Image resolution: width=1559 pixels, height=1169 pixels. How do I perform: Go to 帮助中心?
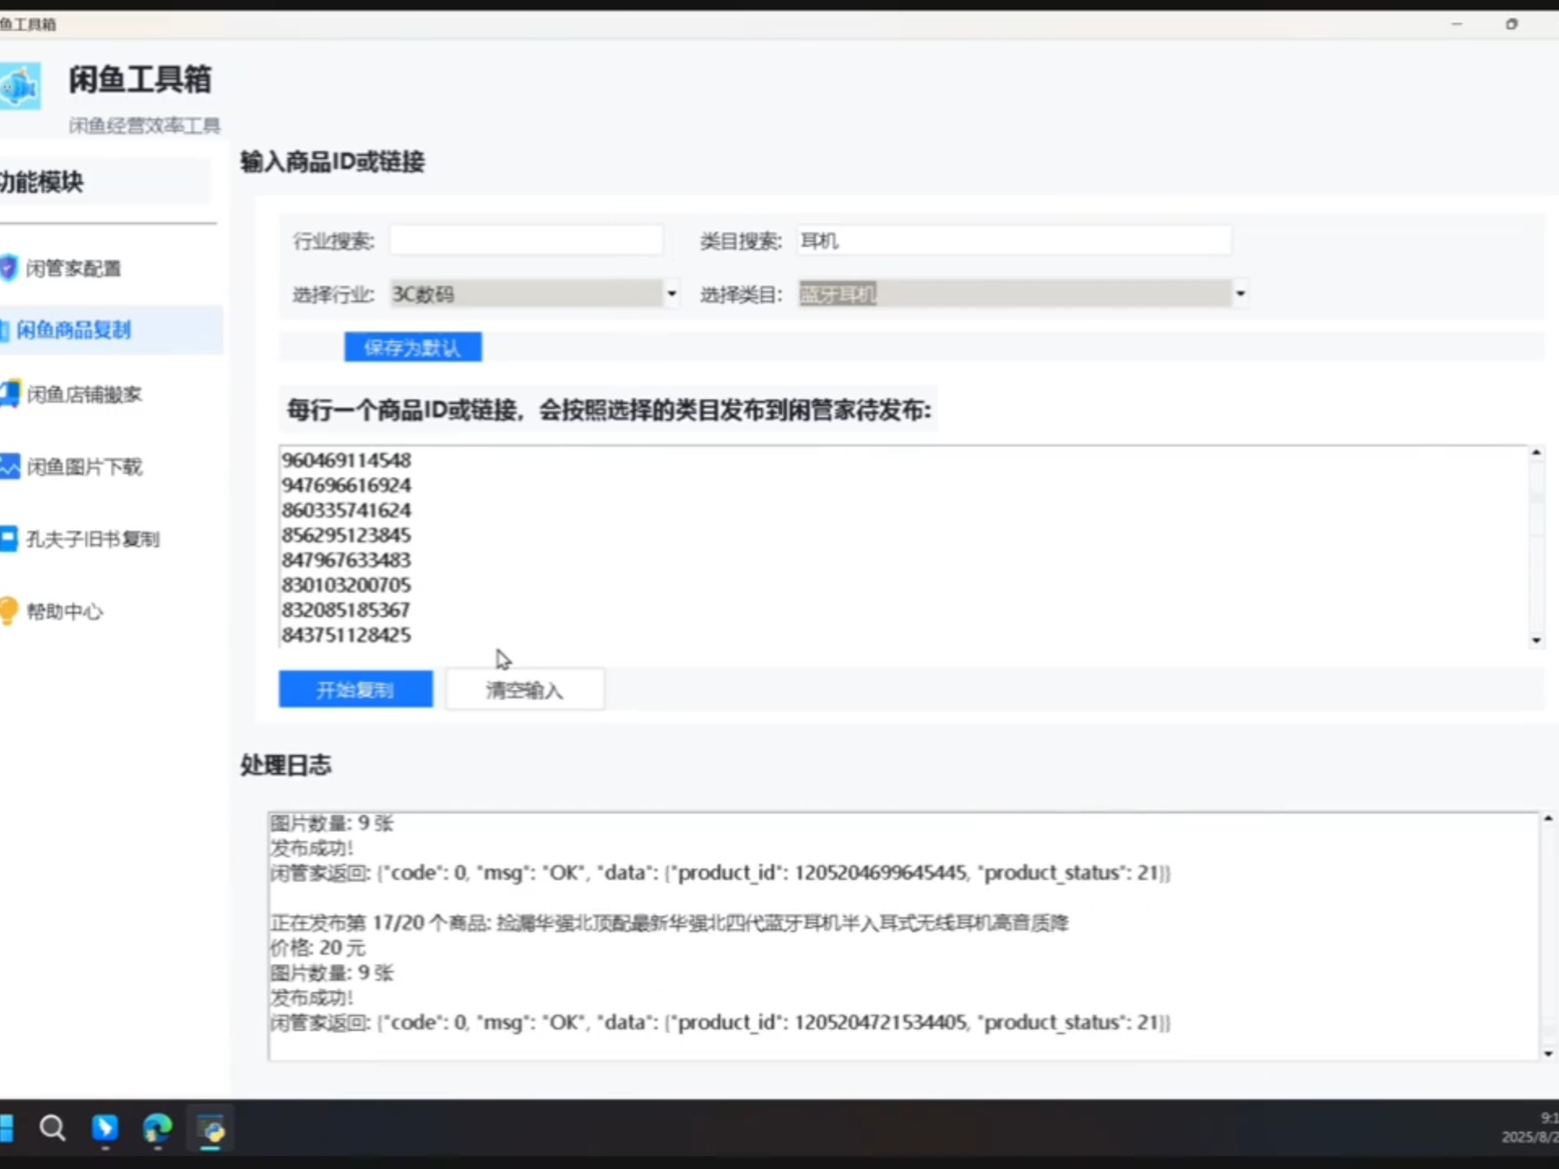65,611
